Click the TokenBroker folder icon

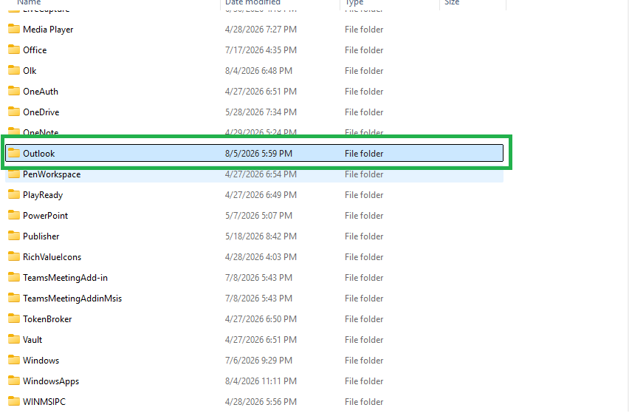tap(13, 318)
